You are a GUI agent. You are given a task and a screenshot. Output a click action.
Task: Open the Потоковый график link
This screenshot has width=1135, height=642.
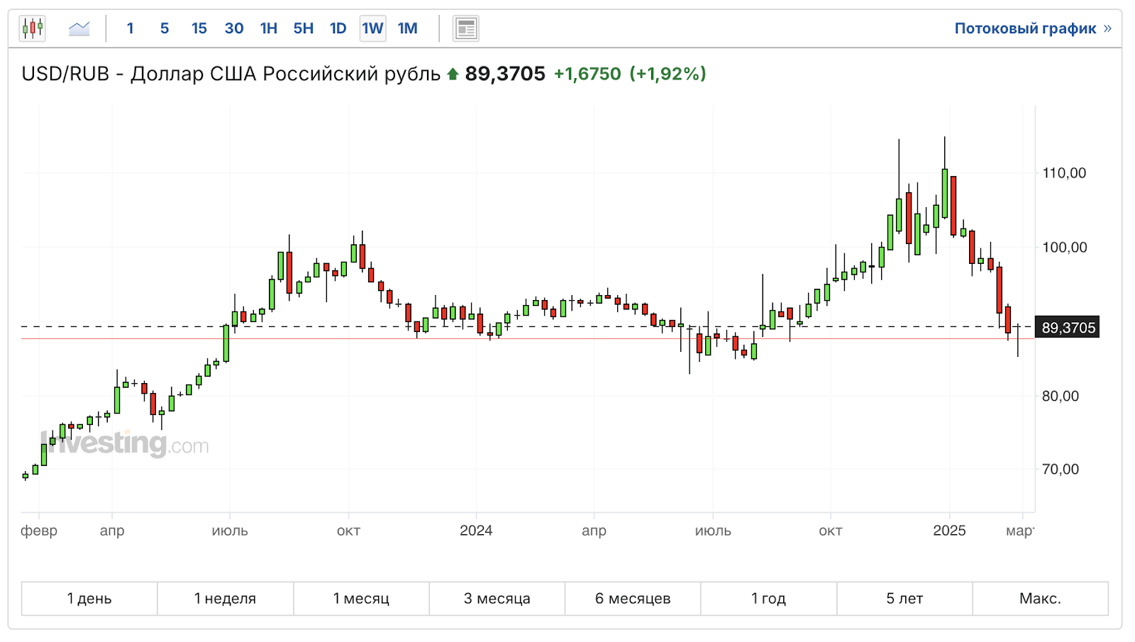(1033, 28)
